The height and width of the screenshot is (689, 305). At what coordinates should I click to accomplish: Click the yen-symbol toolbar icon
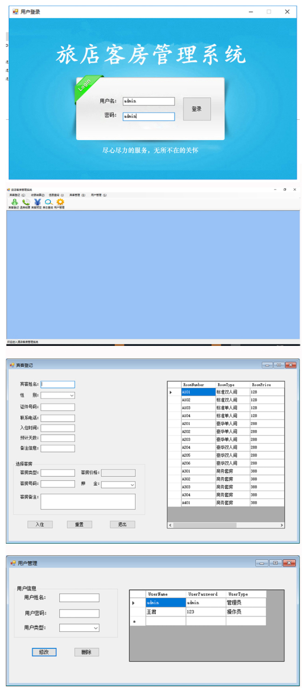[37, 202]
